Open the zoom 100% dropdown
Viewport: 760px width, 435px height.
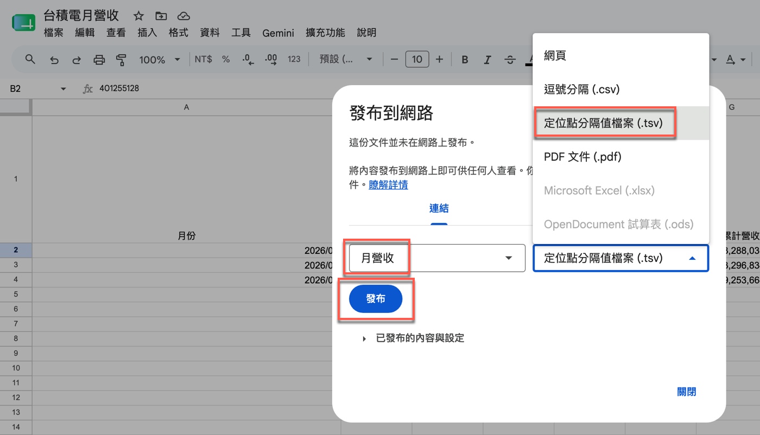(x=160, y=60)
